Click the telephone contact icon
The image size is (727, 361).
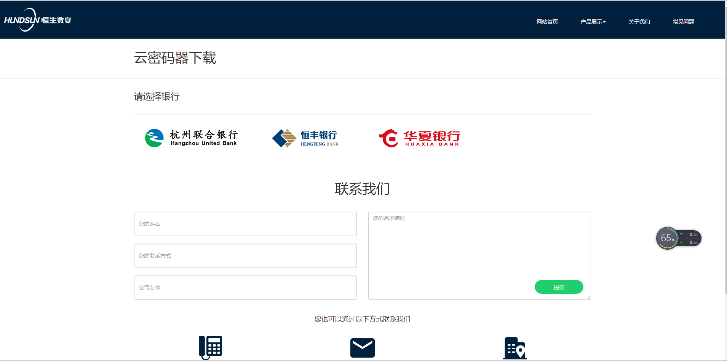coord(210,347)
